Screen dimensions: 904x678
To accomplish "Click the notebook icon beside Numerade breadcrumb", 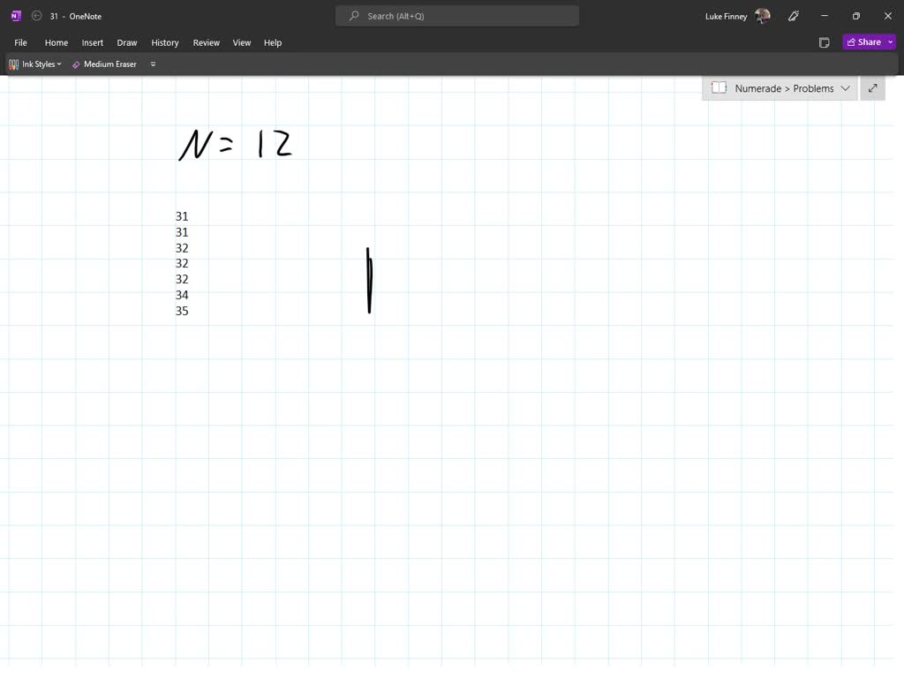I will pyautogui.click(x=719, y=87).
